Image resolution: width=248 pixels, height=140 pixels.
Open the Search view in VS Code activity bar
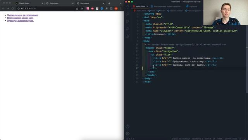tap(127, 14)
